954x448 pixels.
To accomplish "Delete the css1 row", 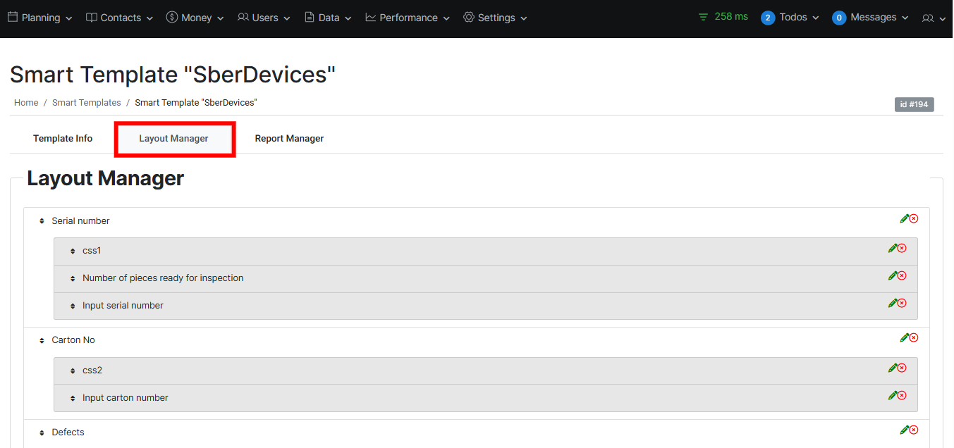I will (x=902, y=249).
